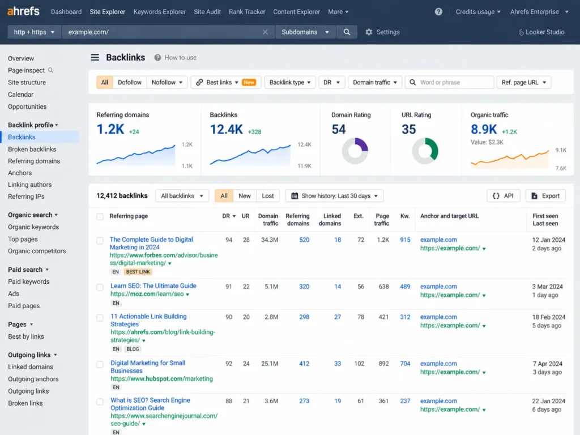Open the Domain traffic filter dropdown
The height and width of the screenshot is (435, 580).
coord(375,82)
